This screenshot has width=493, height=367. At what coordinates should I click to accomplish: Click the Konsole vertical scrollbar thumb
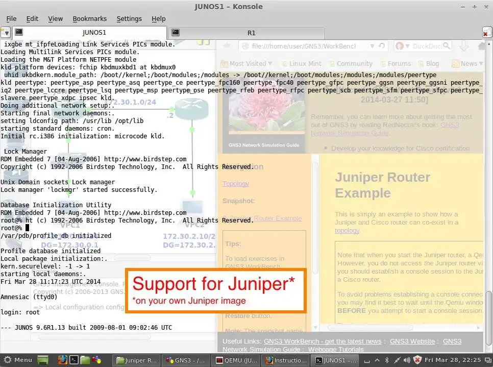(488, 317)
